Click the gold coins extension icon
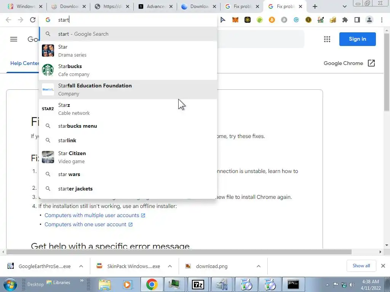The width and height of the screenshot is (390, 292). [333, 20]
